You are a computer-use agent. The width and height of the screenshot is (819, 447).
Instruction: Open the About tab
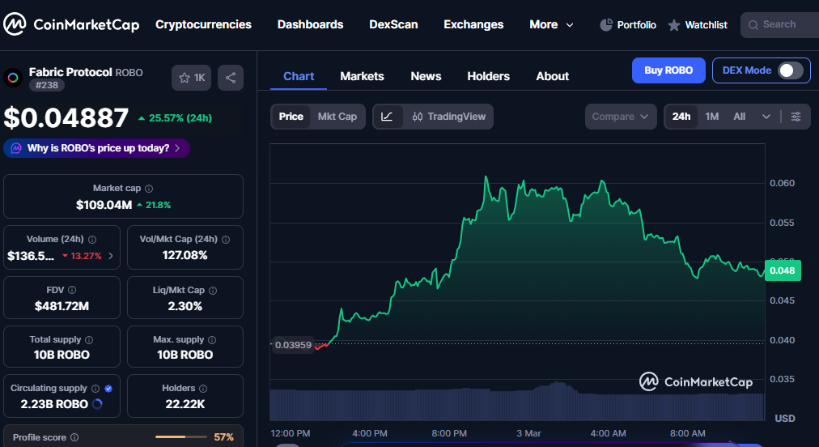click(x=552, y=76)
